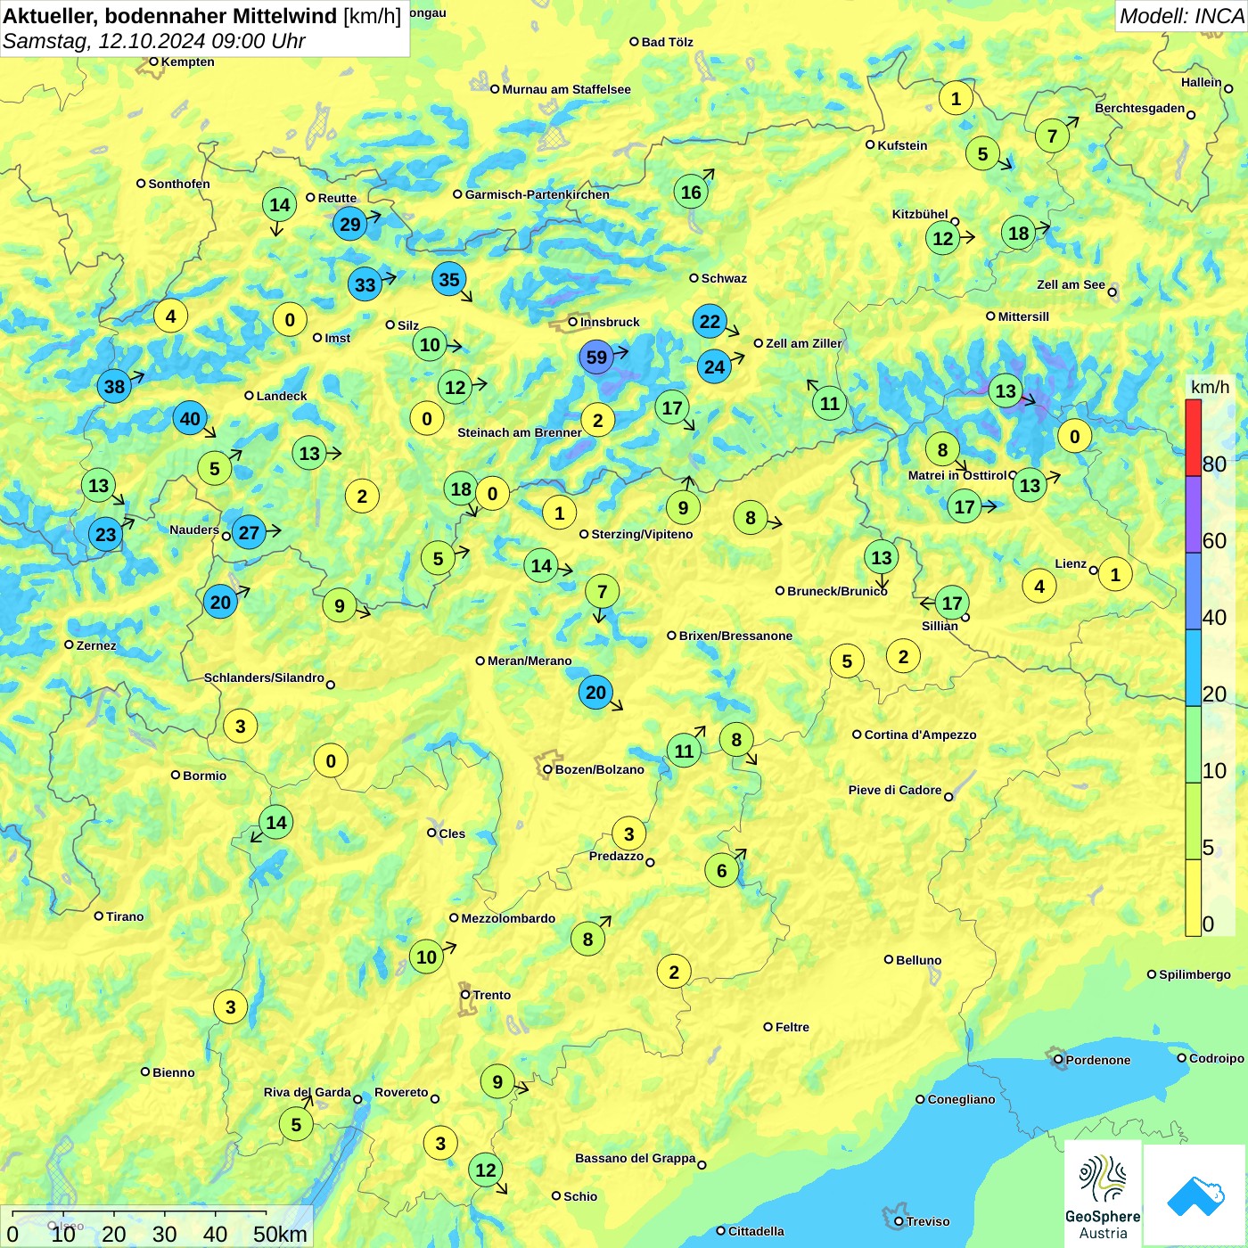Pick the yellow 0–5 legend color

click(1193, 898)
